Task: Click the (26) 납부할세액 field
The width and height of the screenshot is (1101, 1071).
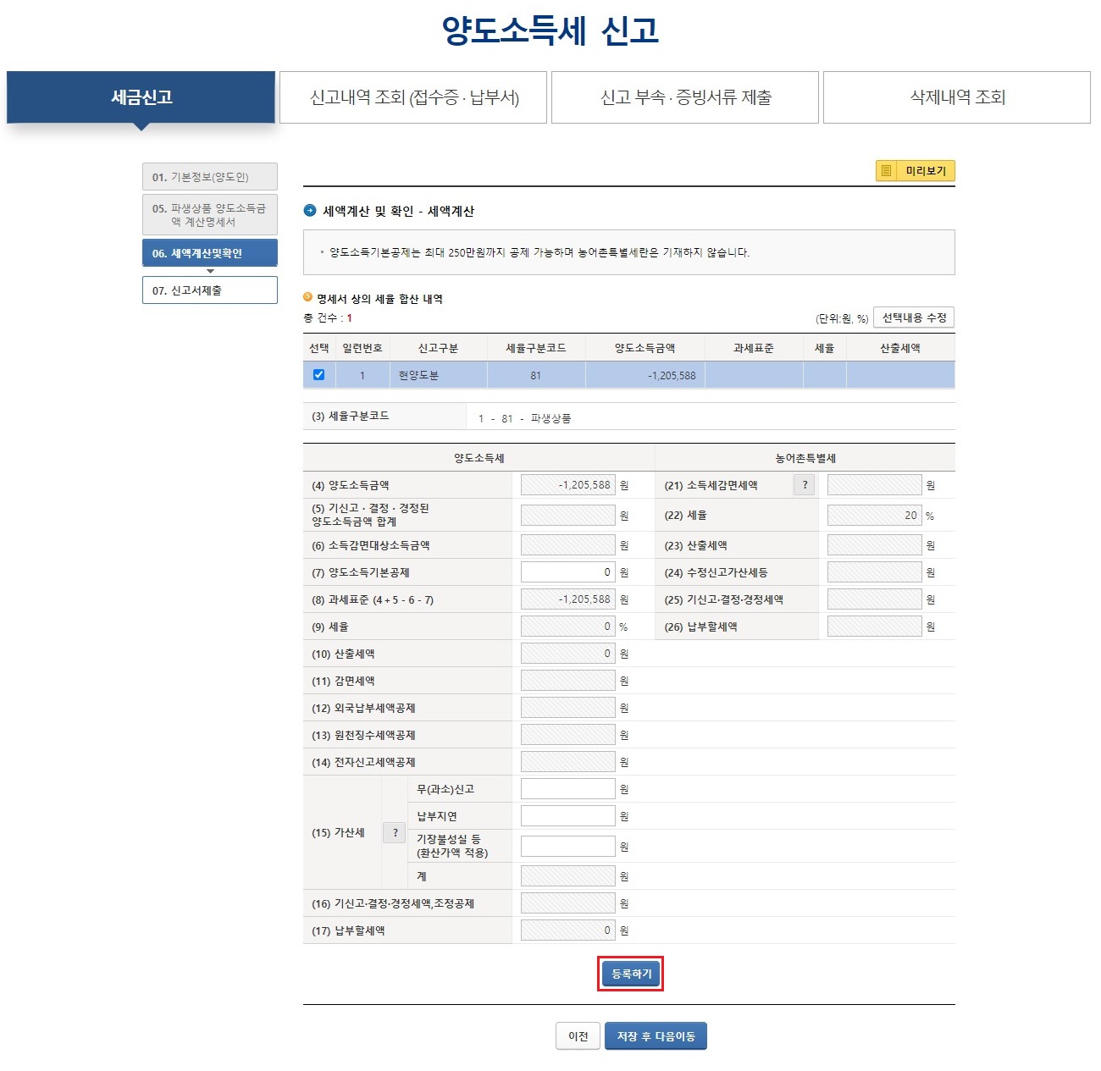Action: 874,627
